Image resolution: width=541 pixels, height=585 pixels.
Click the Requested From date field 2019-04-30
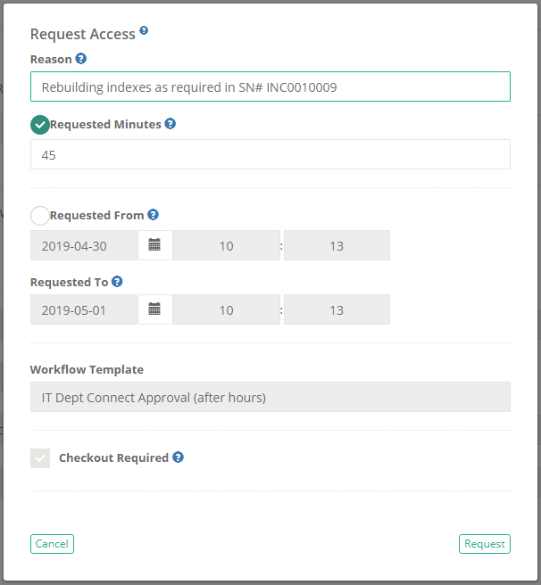click(x=84, y=245)
